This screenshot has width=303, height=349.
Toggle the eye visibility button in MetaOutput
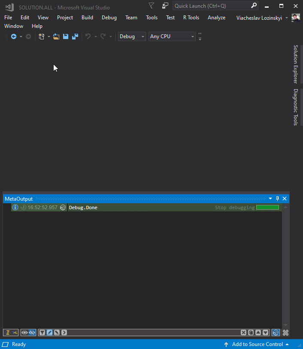[x=25, y=332]
